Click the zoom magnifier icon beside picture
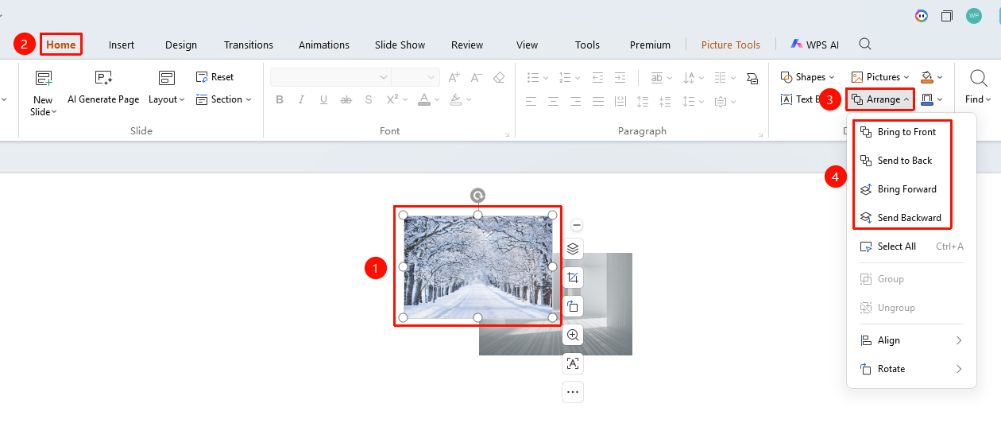This screenshot has width=1001, height=427. (x=573, y=335)
